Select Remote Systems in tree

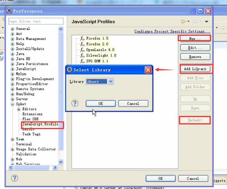[30, 89]
